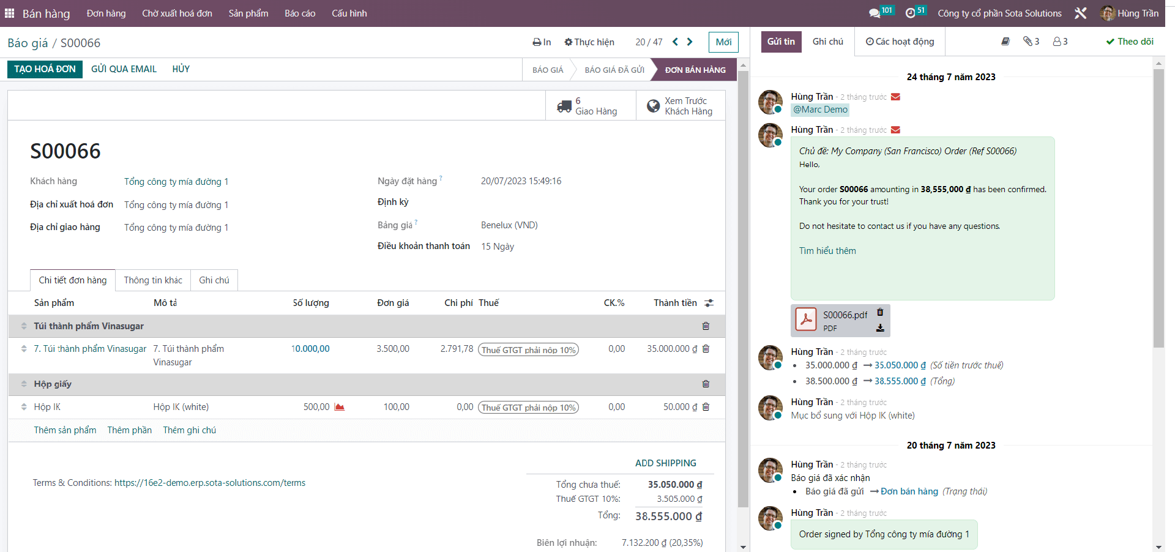
Task: Delete the Hộp IK order line
Action: tap(706, 407)
